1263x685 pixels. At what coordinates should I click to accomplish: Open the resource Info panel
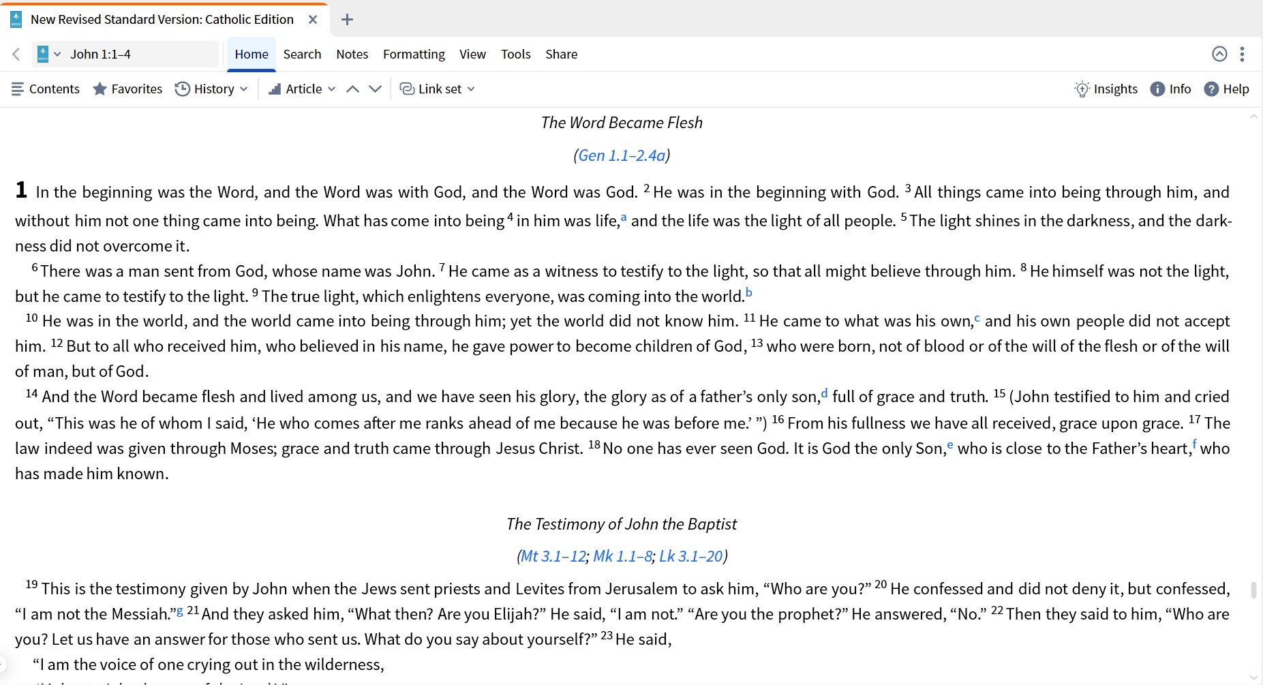(1170, 89)
